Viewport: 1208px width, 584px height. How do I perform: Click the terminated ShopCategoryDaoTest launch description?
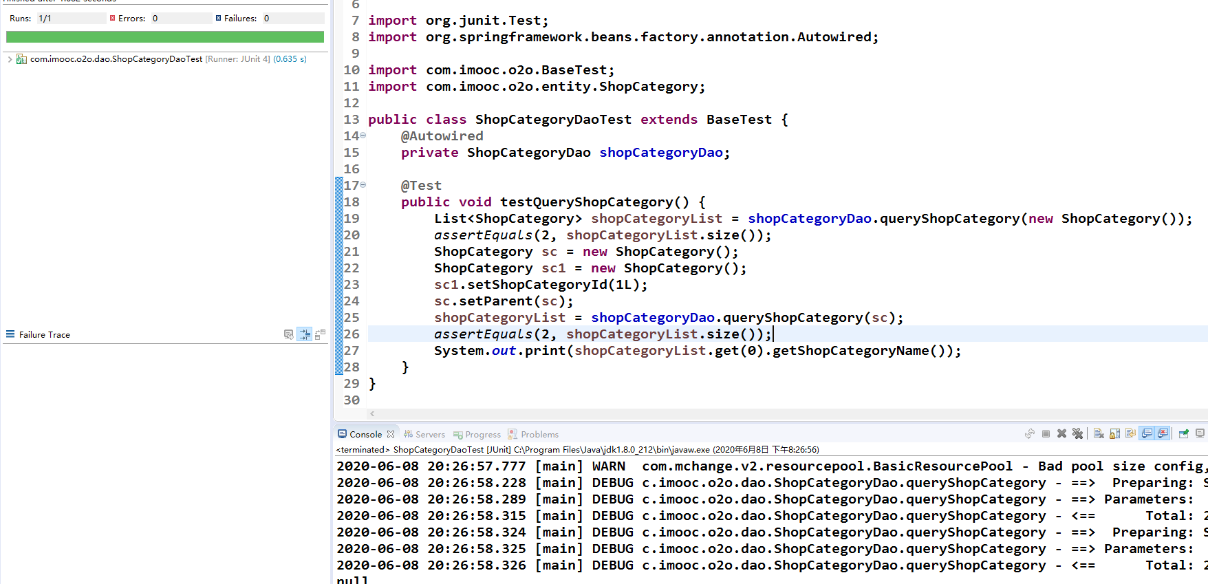pos(577,450)
